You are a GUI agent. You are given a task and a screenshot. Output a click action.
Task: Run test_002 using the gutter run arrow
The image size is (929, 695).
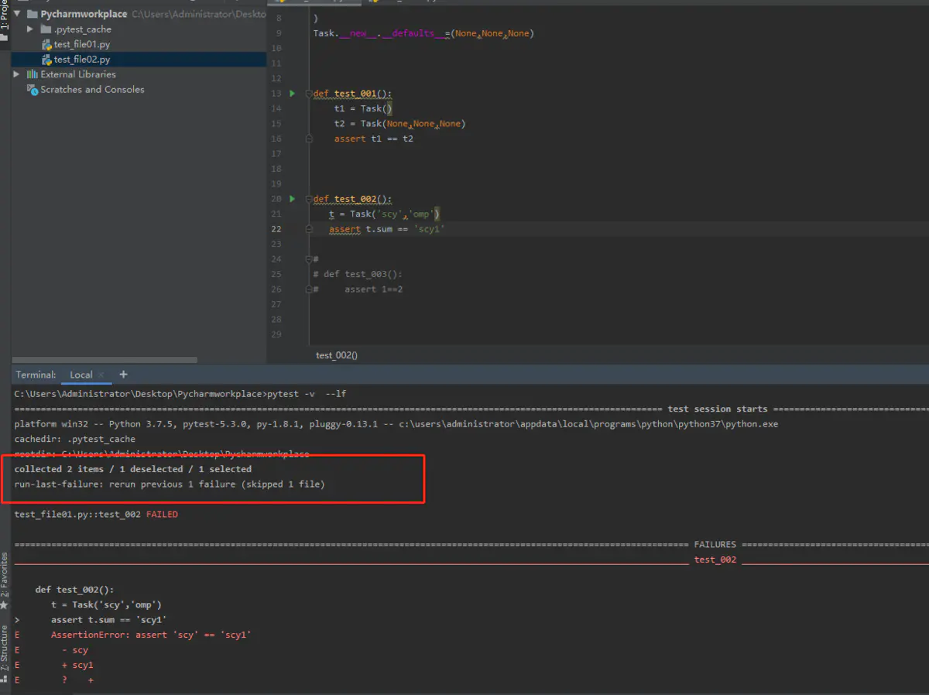292,199
